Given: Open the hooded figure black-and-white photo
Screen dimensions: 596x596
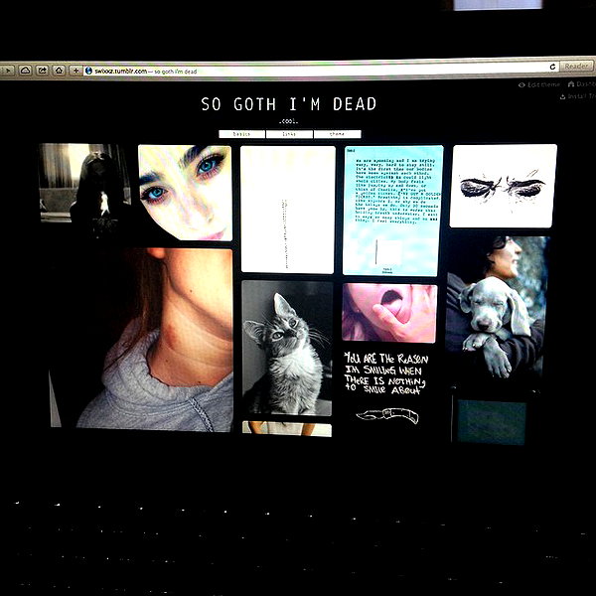Looking at the screenshot, I should [85, 190].
